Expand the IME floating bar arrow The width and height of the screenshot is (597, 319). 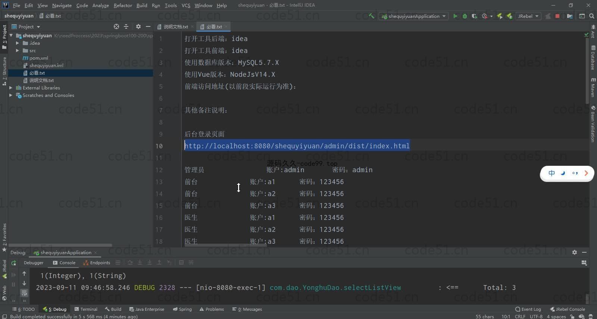[x=586, y=173]
